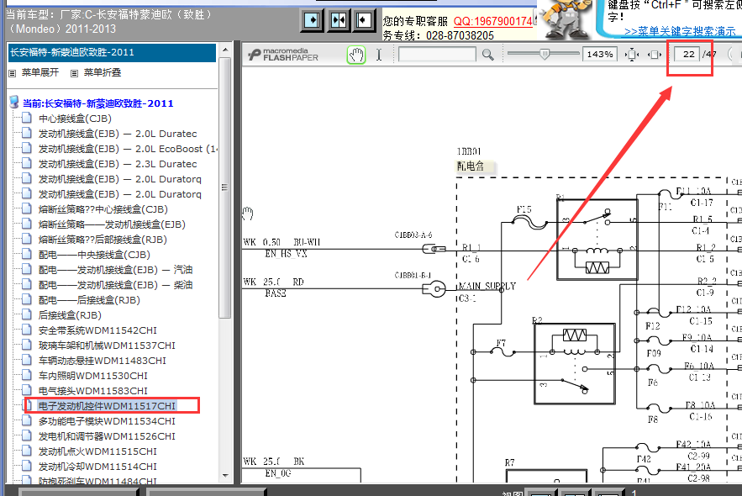Open the 菜单关键字搜索演示 link
The width and height of the screenshot is (742, 496).
[680, 32]
